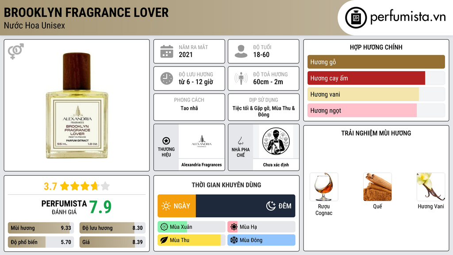Click the Mùa Xuân season bar

(191, 227)
